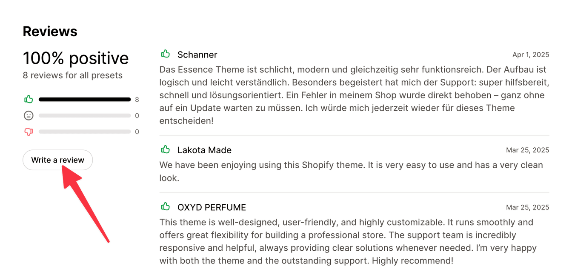Select the OXYD PERFUME reviewer name
Image resolution: width=572 pixels, height=275 pixels.
click(212, 207)
